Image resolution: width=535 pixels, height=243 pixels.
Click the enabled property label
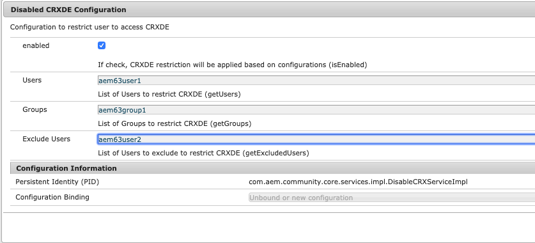(x=36, y=46)
